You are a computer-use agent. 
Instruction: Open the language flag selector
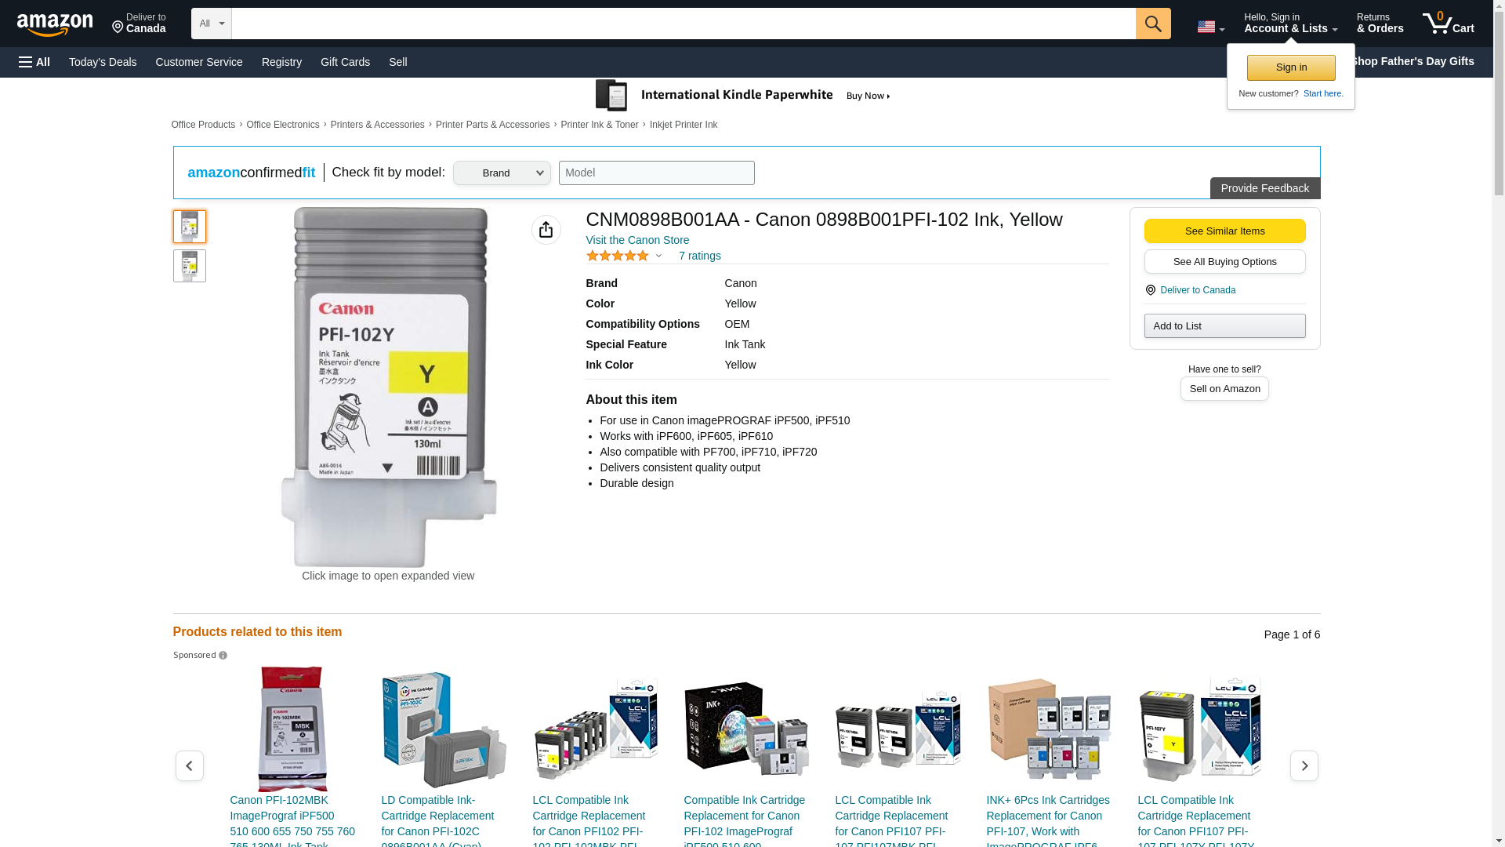click(1210, 27)
